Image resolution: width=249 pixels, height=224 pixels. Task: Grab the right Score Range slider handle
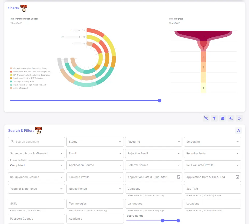(178, 221)
